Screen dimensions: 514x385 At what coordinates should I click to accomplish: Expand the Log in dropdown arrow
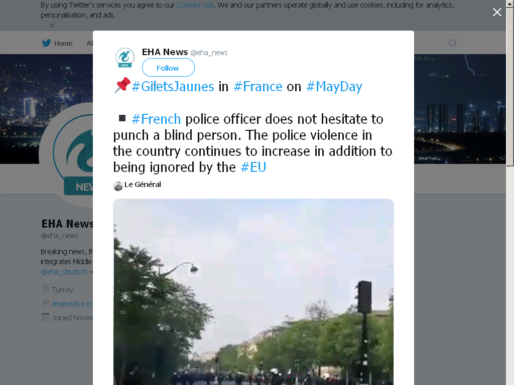tap(433, 59)
